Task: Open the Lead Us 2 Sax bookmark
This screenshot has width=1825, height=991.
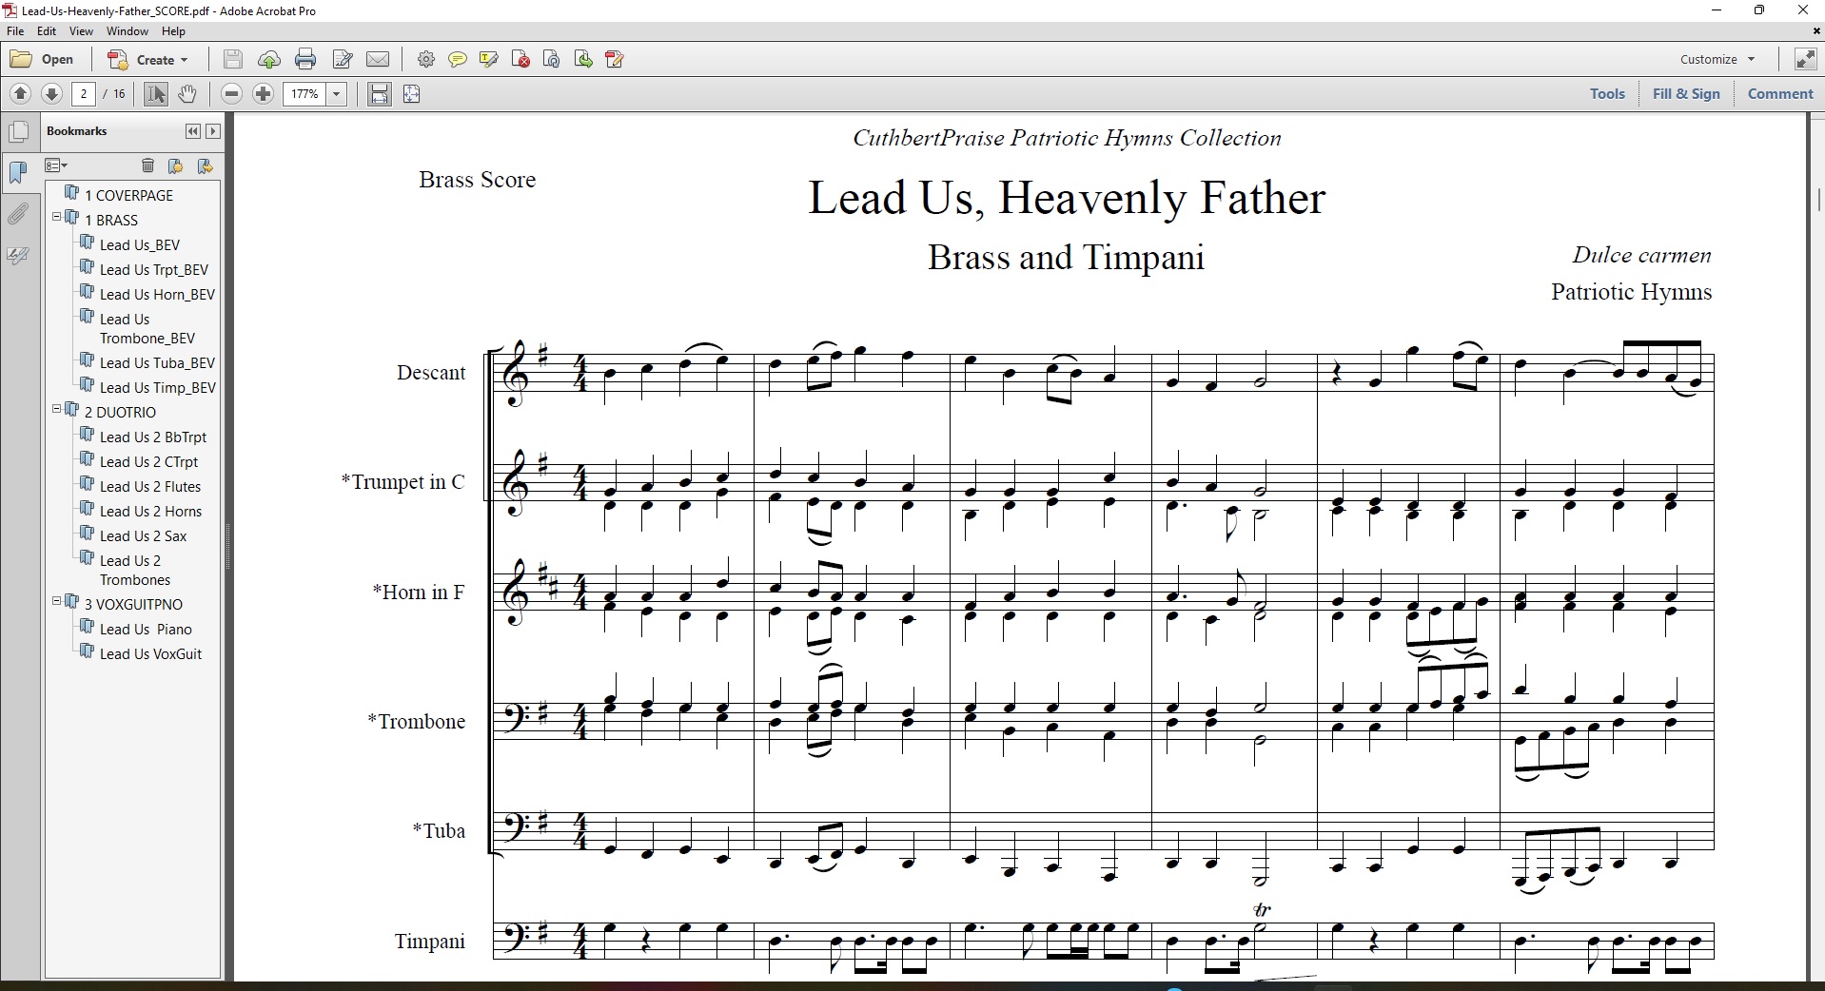Action: pyautogui.click(x=144, y=536)
